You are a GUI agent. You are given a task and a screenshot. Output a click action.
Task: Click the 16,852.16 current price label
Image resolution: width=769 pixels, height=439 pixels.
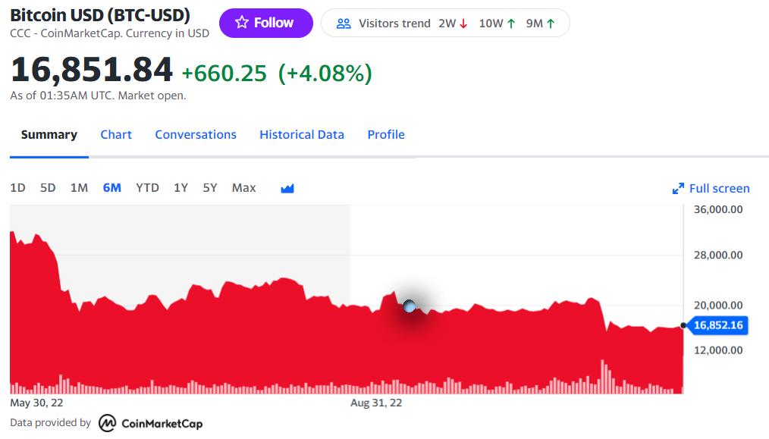click(x=718, y=325)
